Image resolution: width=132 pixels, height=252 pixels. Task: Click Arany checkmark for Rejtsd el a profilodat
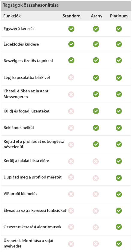(96, 144)
